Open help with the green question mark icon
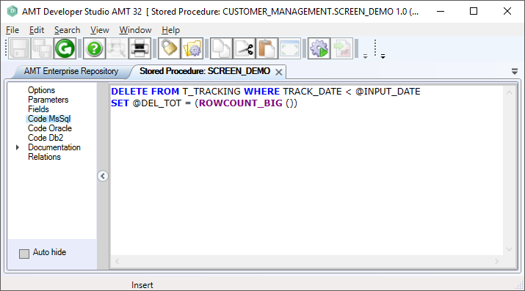 point(94,49)
